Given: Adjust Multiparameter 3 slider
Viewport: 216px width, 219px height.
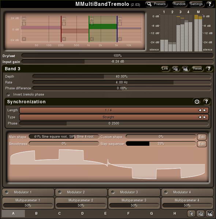Looking at the screenshot, I should point(134,205).
